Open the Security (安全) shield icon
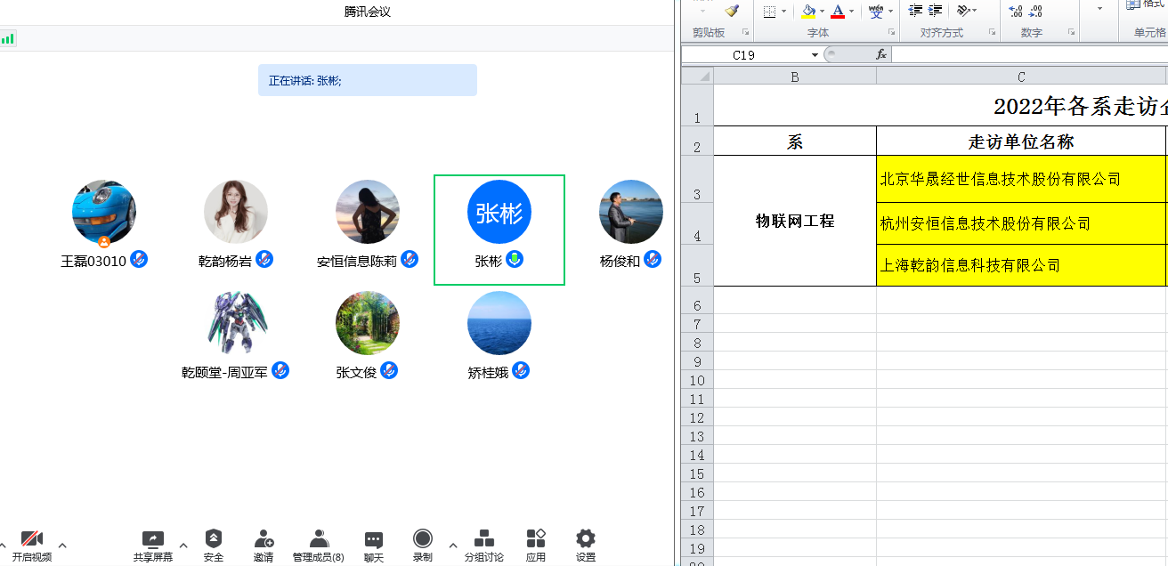The height and width of the screenshot is (566, 1168). tap(214, 539)
